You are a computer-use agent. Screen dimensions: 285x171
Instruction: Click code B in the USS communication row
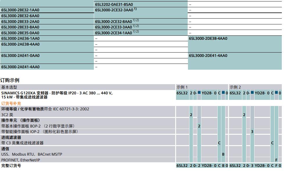pyautogui.click(x=223, y=154)
